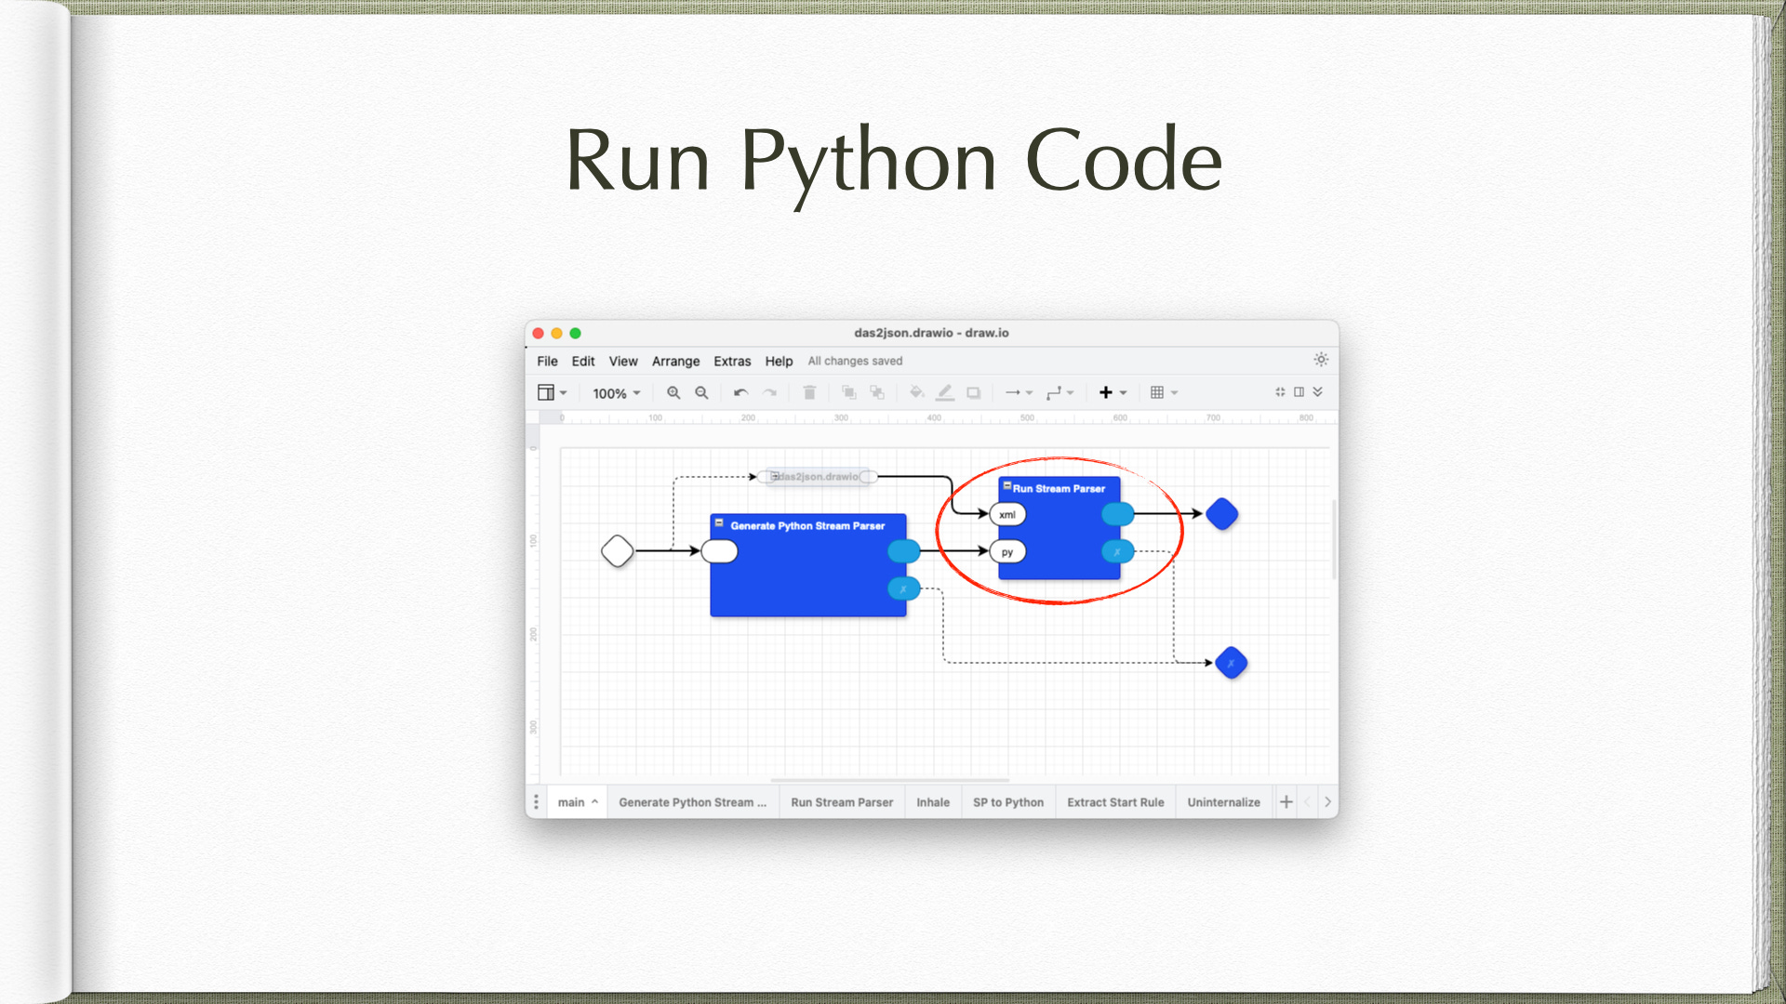Click the zoom out magnifier icon
Viewport: 1786px width, 1004px height.
point(702,393)
